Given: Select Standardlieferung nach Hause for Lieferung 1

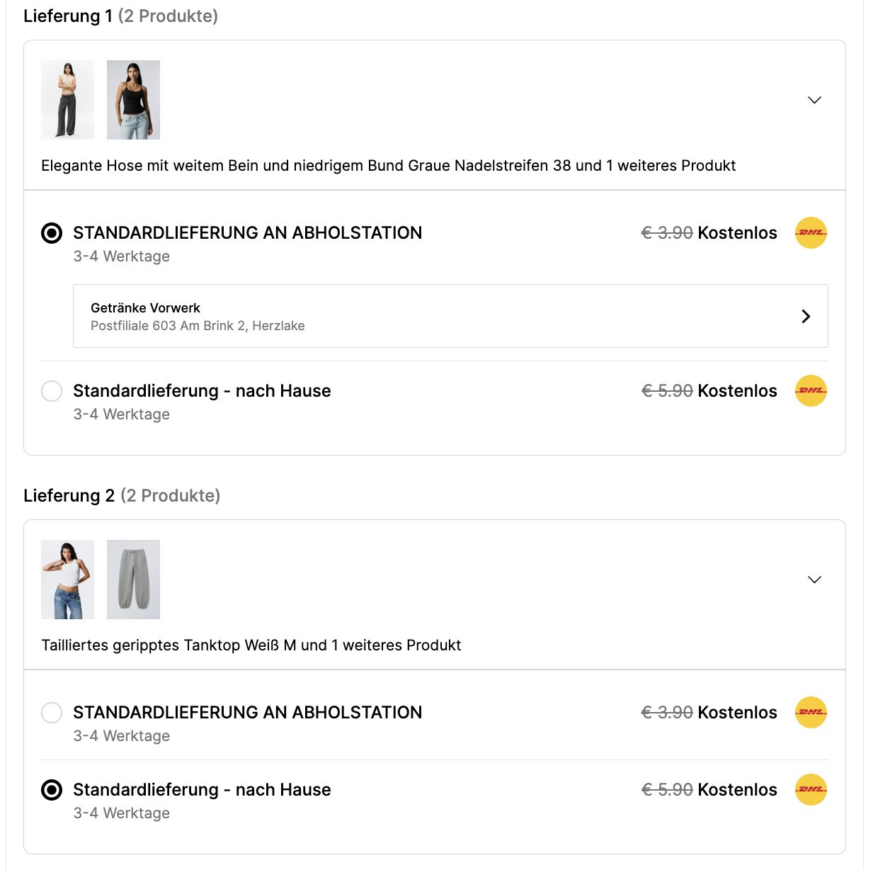Looking at the screenshot, I should pyautogui.click(x=51, y=391).
